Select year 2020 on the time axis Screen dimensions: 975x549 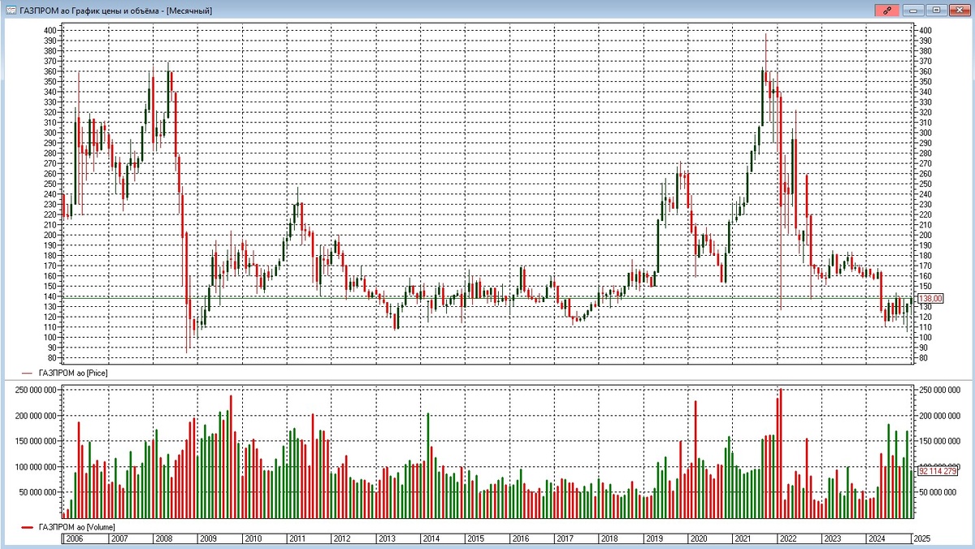coord(698,538)
